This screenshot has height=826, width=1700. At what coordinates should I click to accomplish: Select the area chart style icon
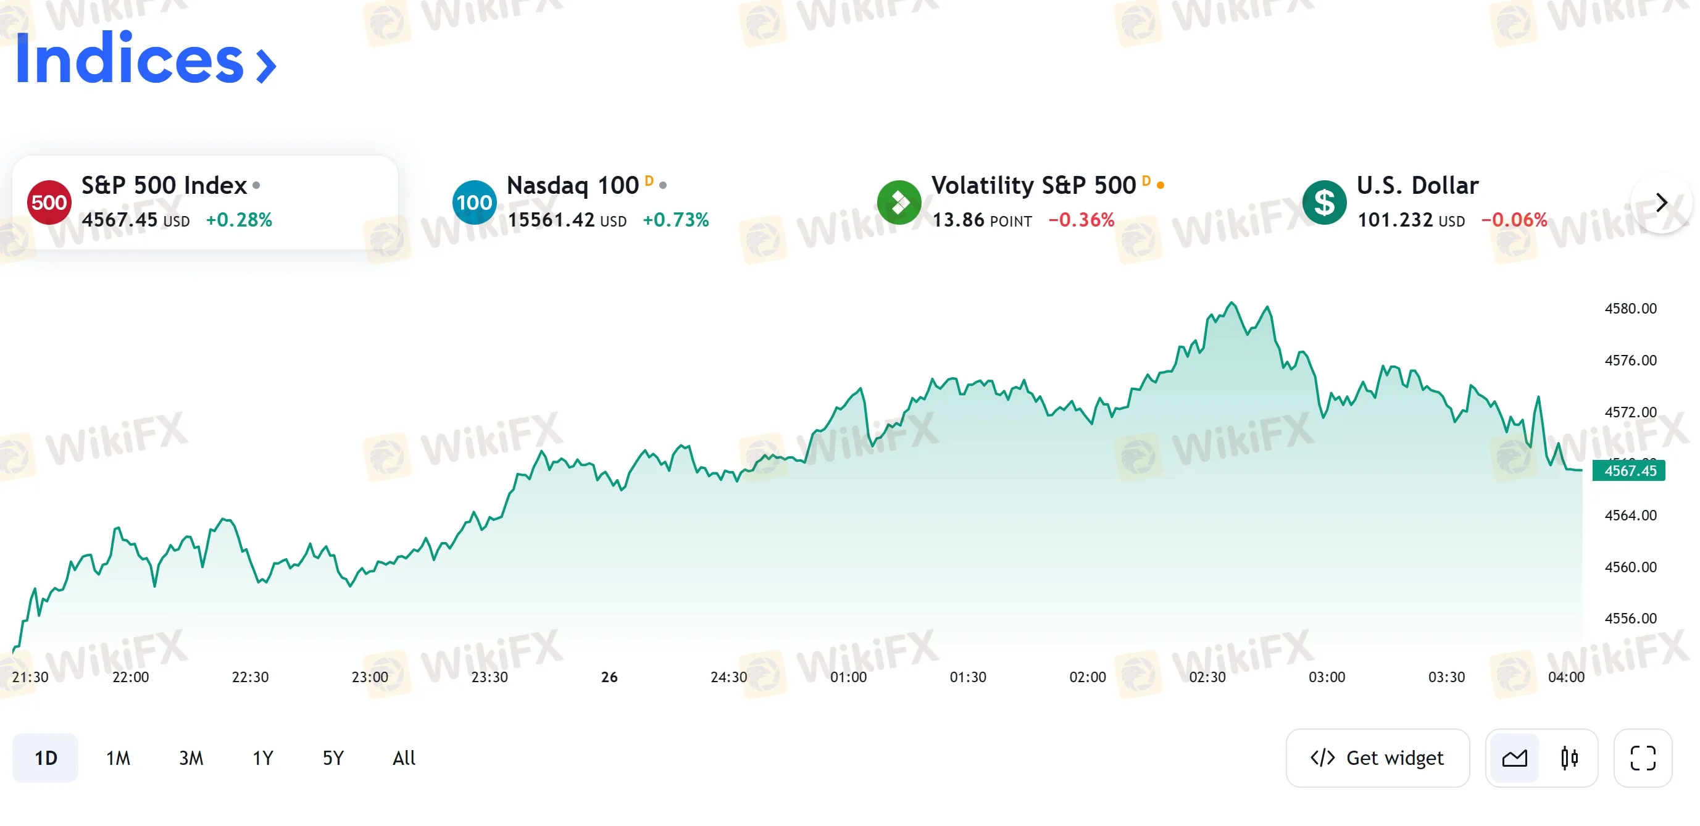(x=1516, y=757)
